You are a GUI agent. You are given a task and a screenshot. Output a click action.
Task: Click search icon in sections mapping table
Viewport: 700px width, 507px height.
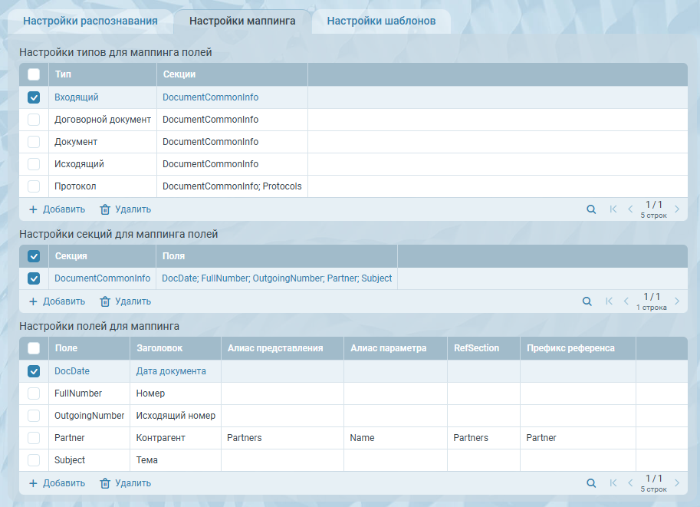pyautogui.click(x=587, y=301)
